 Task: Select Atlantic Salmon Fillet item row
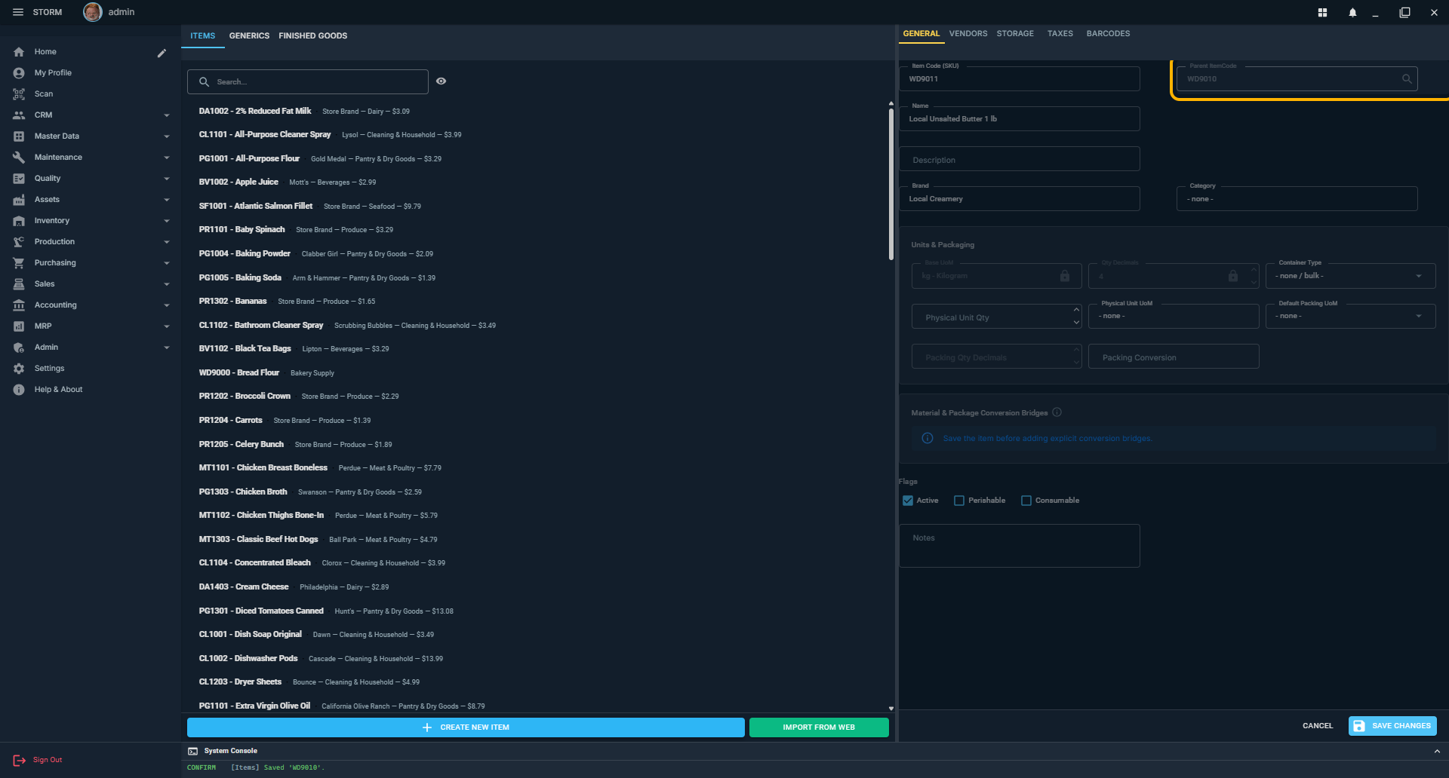[x=537, y=207]
